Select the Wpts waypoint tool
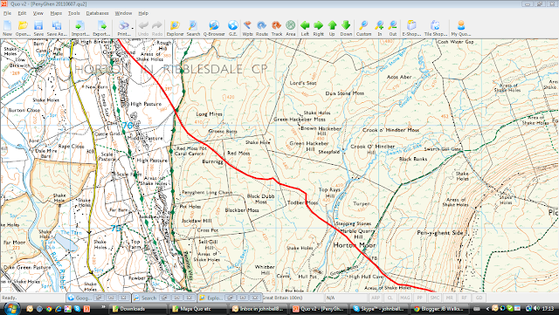This screenshot has width=559, height=315. (x=247, y=28)
